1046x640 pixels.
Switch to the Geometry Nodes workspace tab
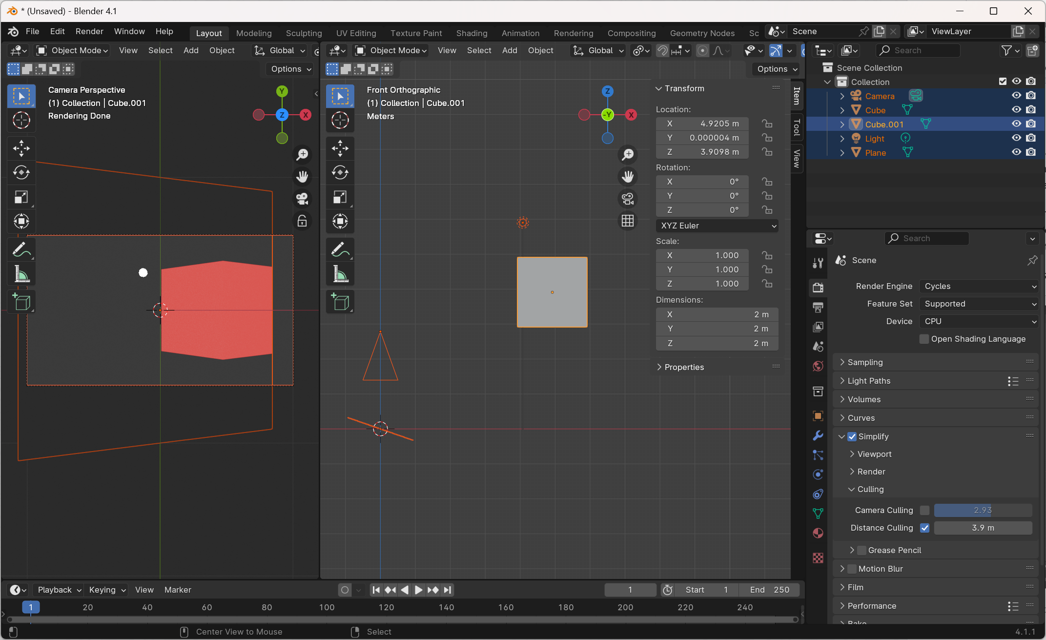coord(702,33)
